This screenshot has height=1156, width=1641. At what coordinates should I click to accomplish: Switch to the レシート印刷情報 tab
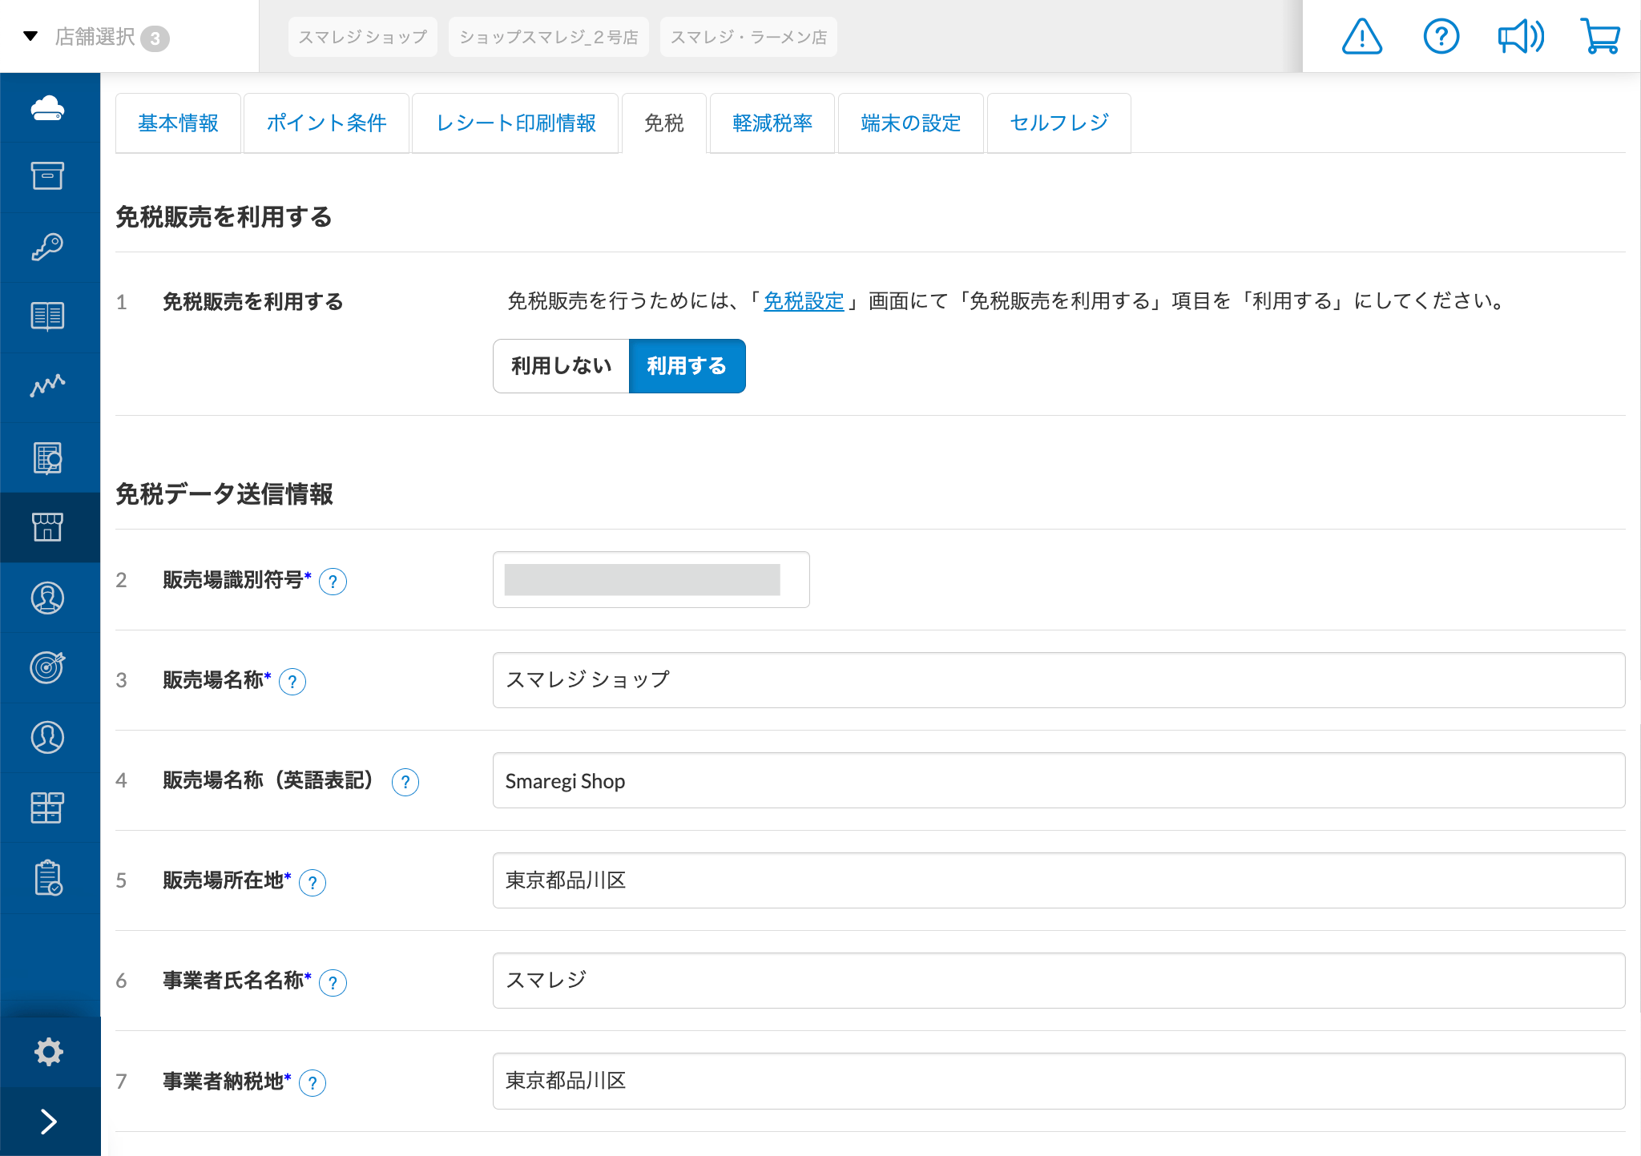[515, 123]
